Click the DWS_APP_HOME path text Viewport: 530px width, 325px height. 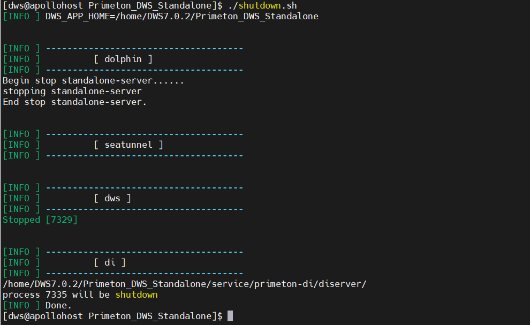point(182,17)
